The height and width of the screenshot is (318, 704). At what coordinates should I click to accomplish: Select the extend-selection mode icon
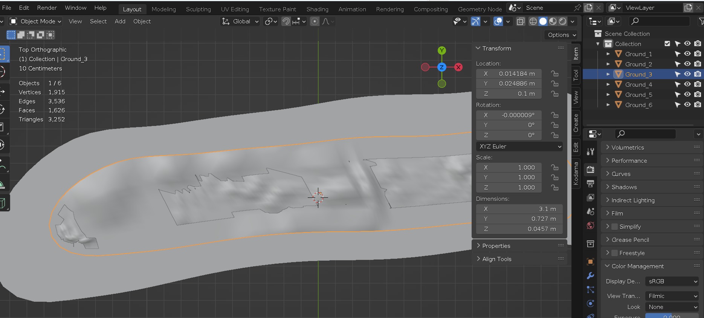click(21, 35)
